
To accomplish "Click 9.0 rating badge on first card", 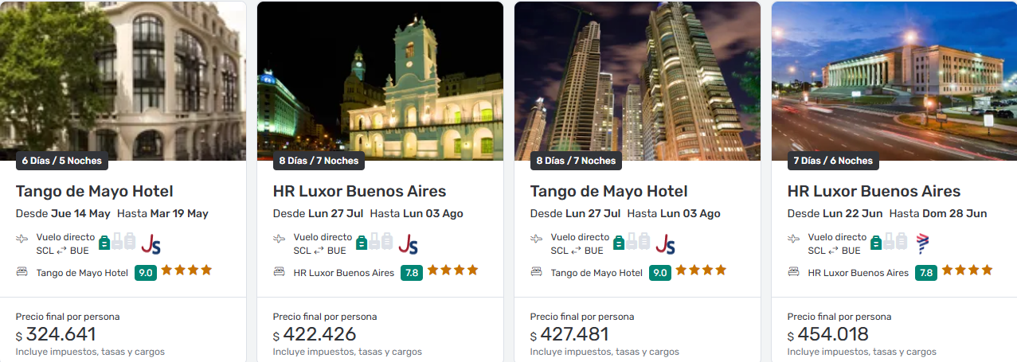I will click(146, 273).
